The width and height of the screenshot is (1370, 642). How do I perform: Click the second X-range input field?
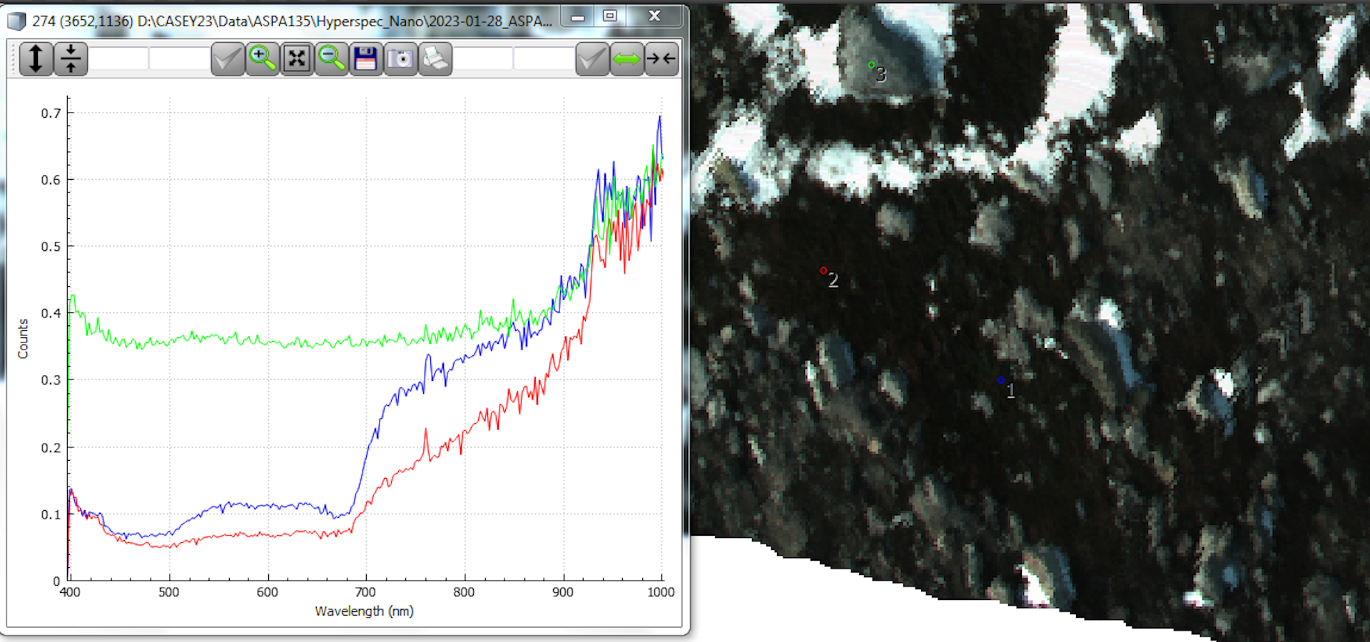point(544,58)
